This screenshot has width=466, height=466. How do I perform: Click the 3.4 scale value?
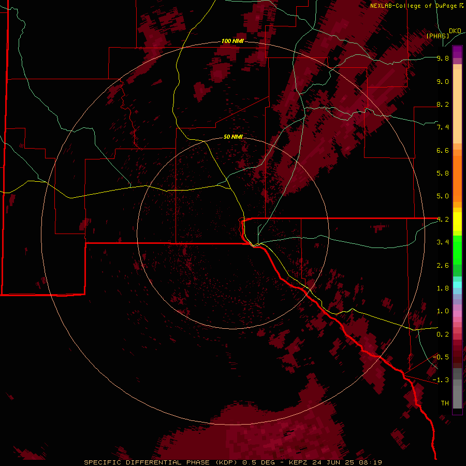[443, 242]
